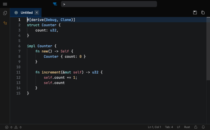Click the zero literal on line 8
210x130 pixels.
pos(80,56)
